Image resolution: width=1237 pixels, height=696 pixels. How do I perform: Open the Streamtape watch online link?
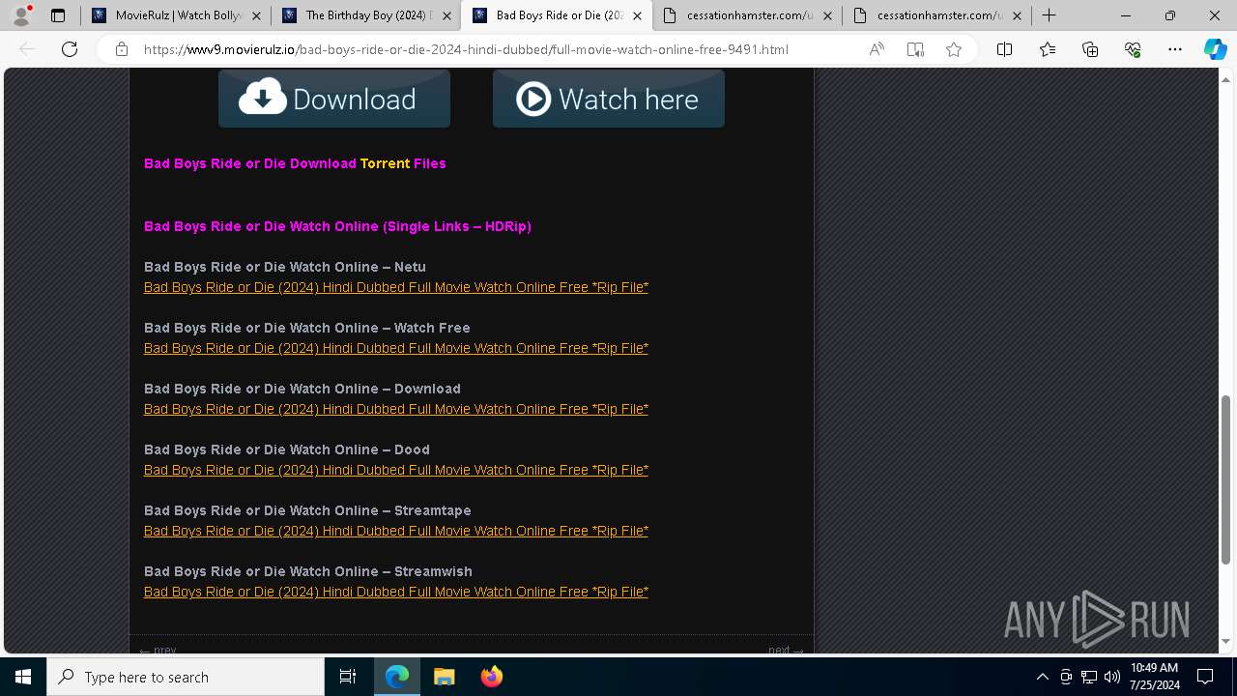tap(396, 531)
